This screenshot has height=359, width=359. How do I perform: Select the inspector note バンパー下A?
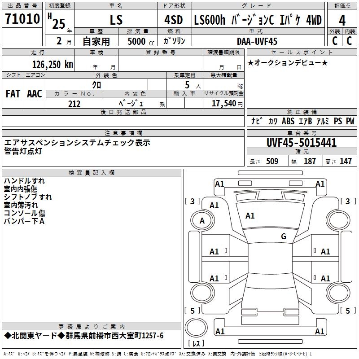pos(24,221)
